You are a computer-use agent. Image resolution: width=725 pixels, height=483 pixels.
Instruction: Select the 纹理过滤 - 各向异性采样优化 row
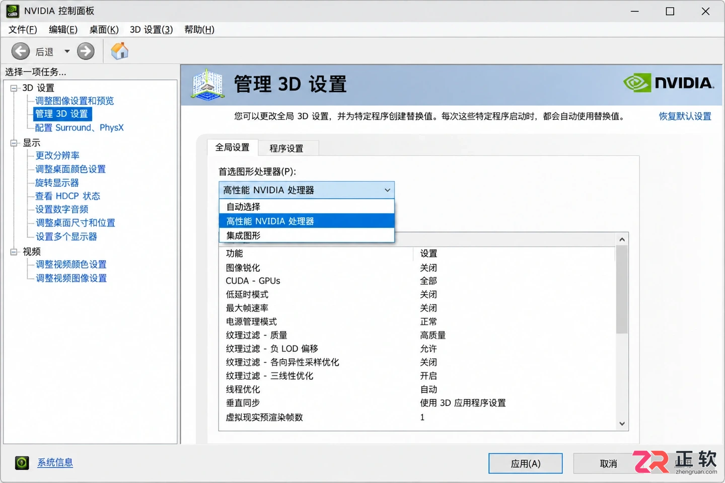pos(417,362)
